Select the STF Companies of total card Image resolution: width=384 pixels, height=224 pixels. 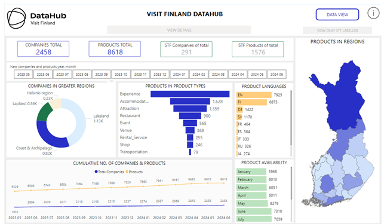click(x=186, y=49)
